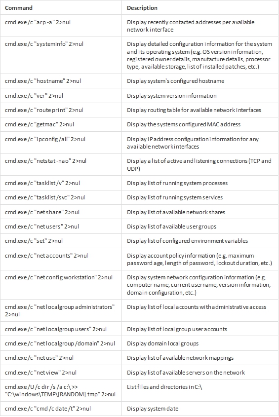
Task: Click the "Display system date" description cell
Action: 200,409
